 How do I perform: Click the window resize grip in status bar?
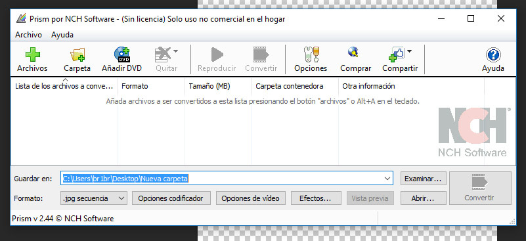click(x=512, y=221)
